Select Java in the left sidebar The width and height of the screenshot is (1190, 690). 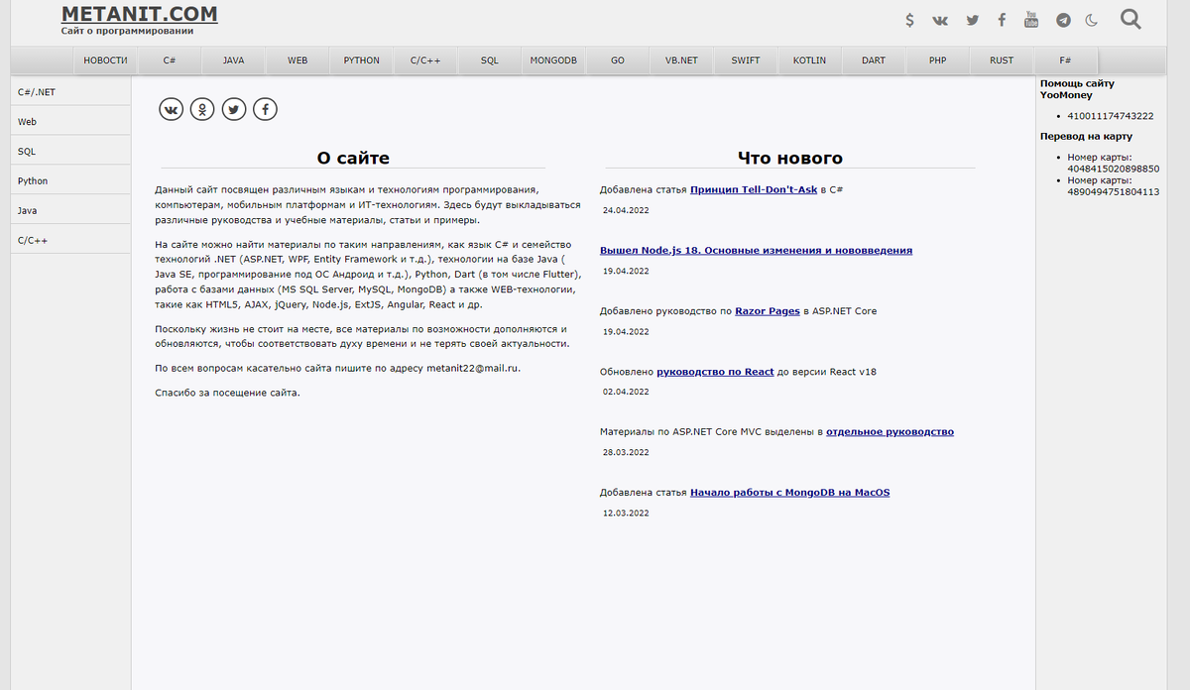pyautogui.click(x=70, y=210)
